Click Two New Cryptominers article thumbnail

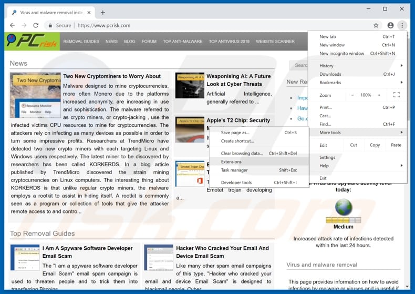tap(35, 95)
